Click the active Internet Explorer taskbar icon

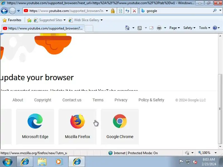click(x=77, y=162)
